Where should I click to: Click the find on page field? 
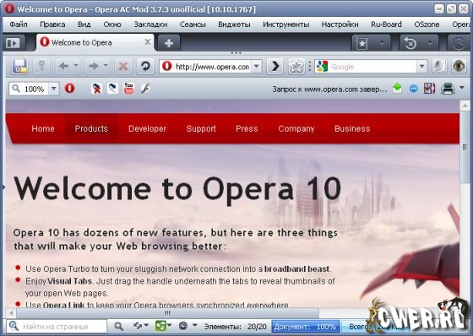(56, 327)
